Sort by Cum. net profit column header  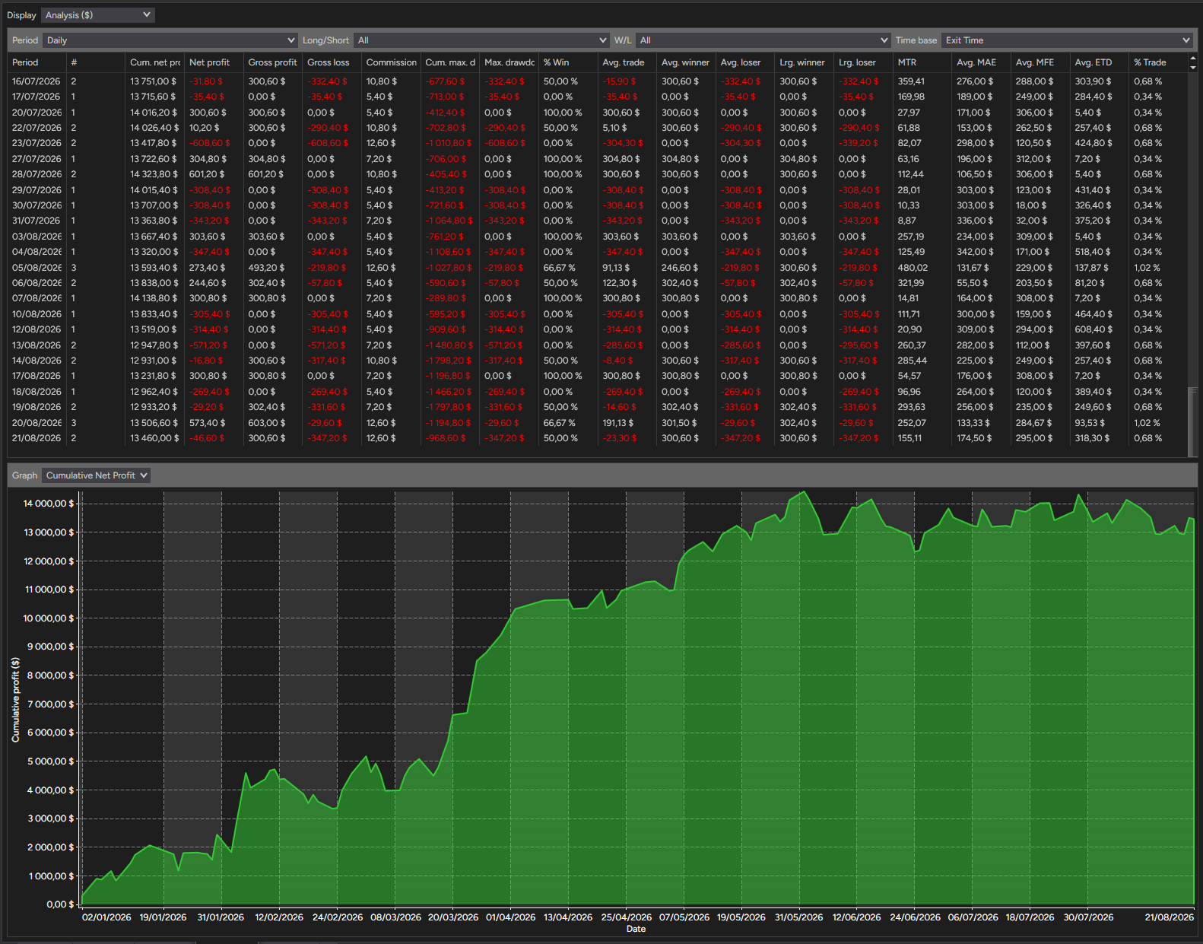(154, 62)
